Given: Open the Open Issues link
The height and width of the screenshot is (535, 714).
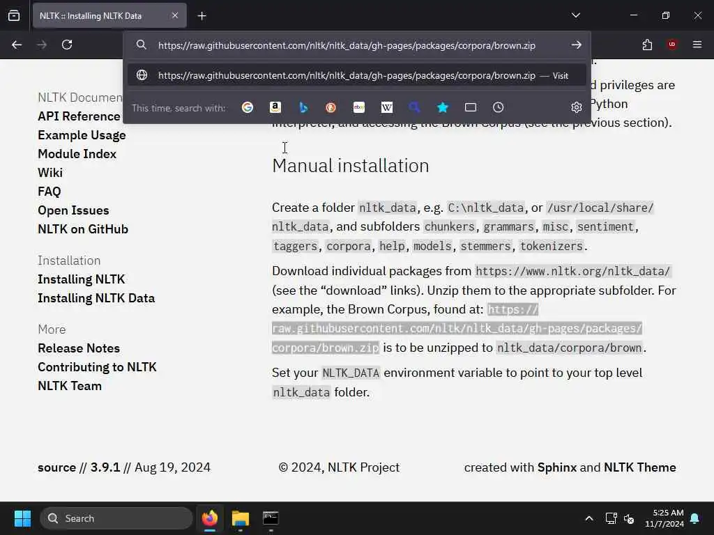Looking at the screenshot, I should 73,210.
